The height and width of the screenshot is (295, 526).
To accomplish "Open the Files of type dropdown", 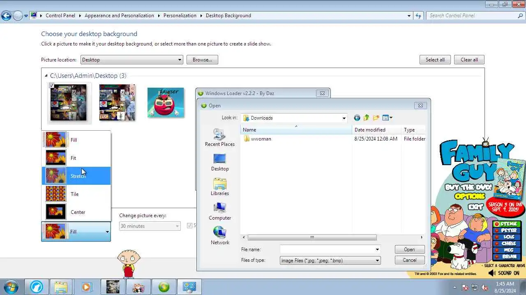I will [330, 260].
